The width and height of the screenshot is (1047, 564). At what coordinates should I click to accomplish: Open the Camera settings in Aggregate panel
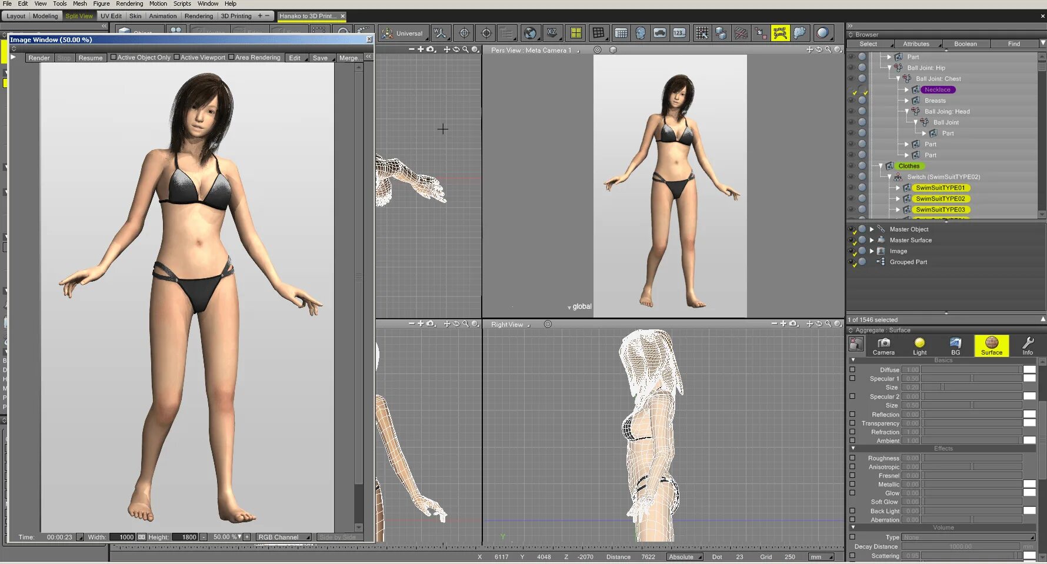tap(883, 345)
